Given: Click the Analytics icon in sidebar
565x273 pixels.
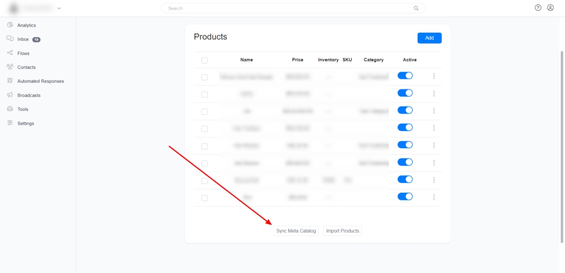Looking at the screenshot, I should pos(10,25).
